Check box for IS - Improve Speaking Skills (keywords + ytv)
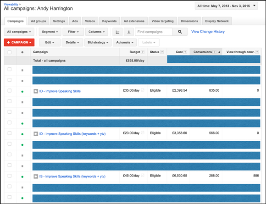This screenshot has height=204, width=266. click(x=10, y=176)
